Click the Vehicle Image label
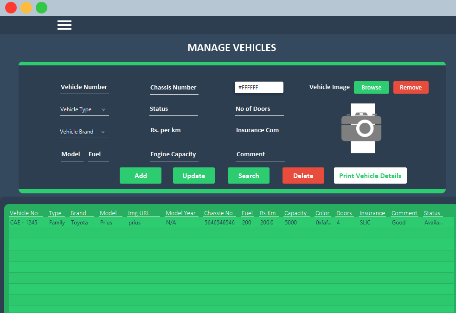 [x=329, y=87]
